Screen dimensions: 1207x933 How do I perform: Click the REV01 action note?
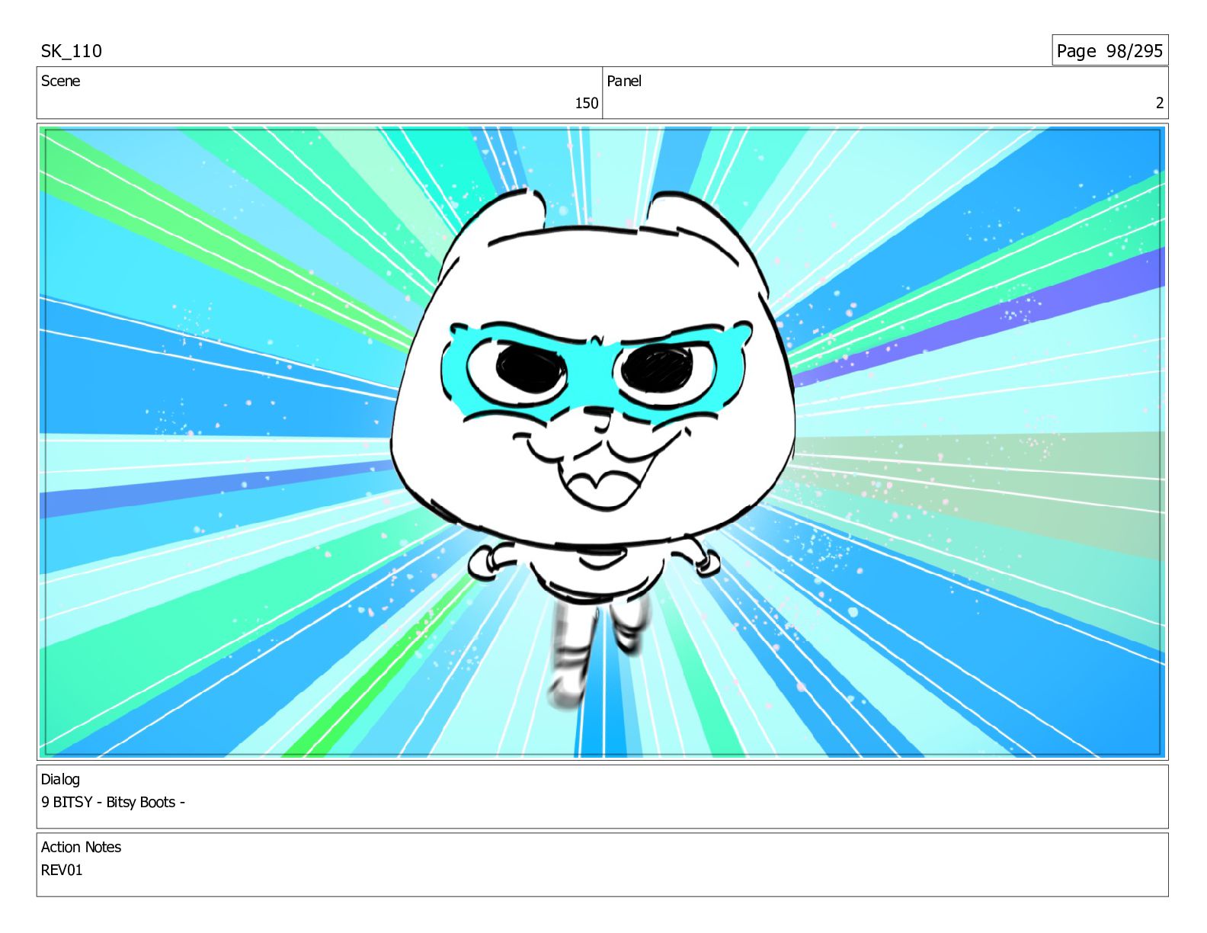tap(62, 870)
